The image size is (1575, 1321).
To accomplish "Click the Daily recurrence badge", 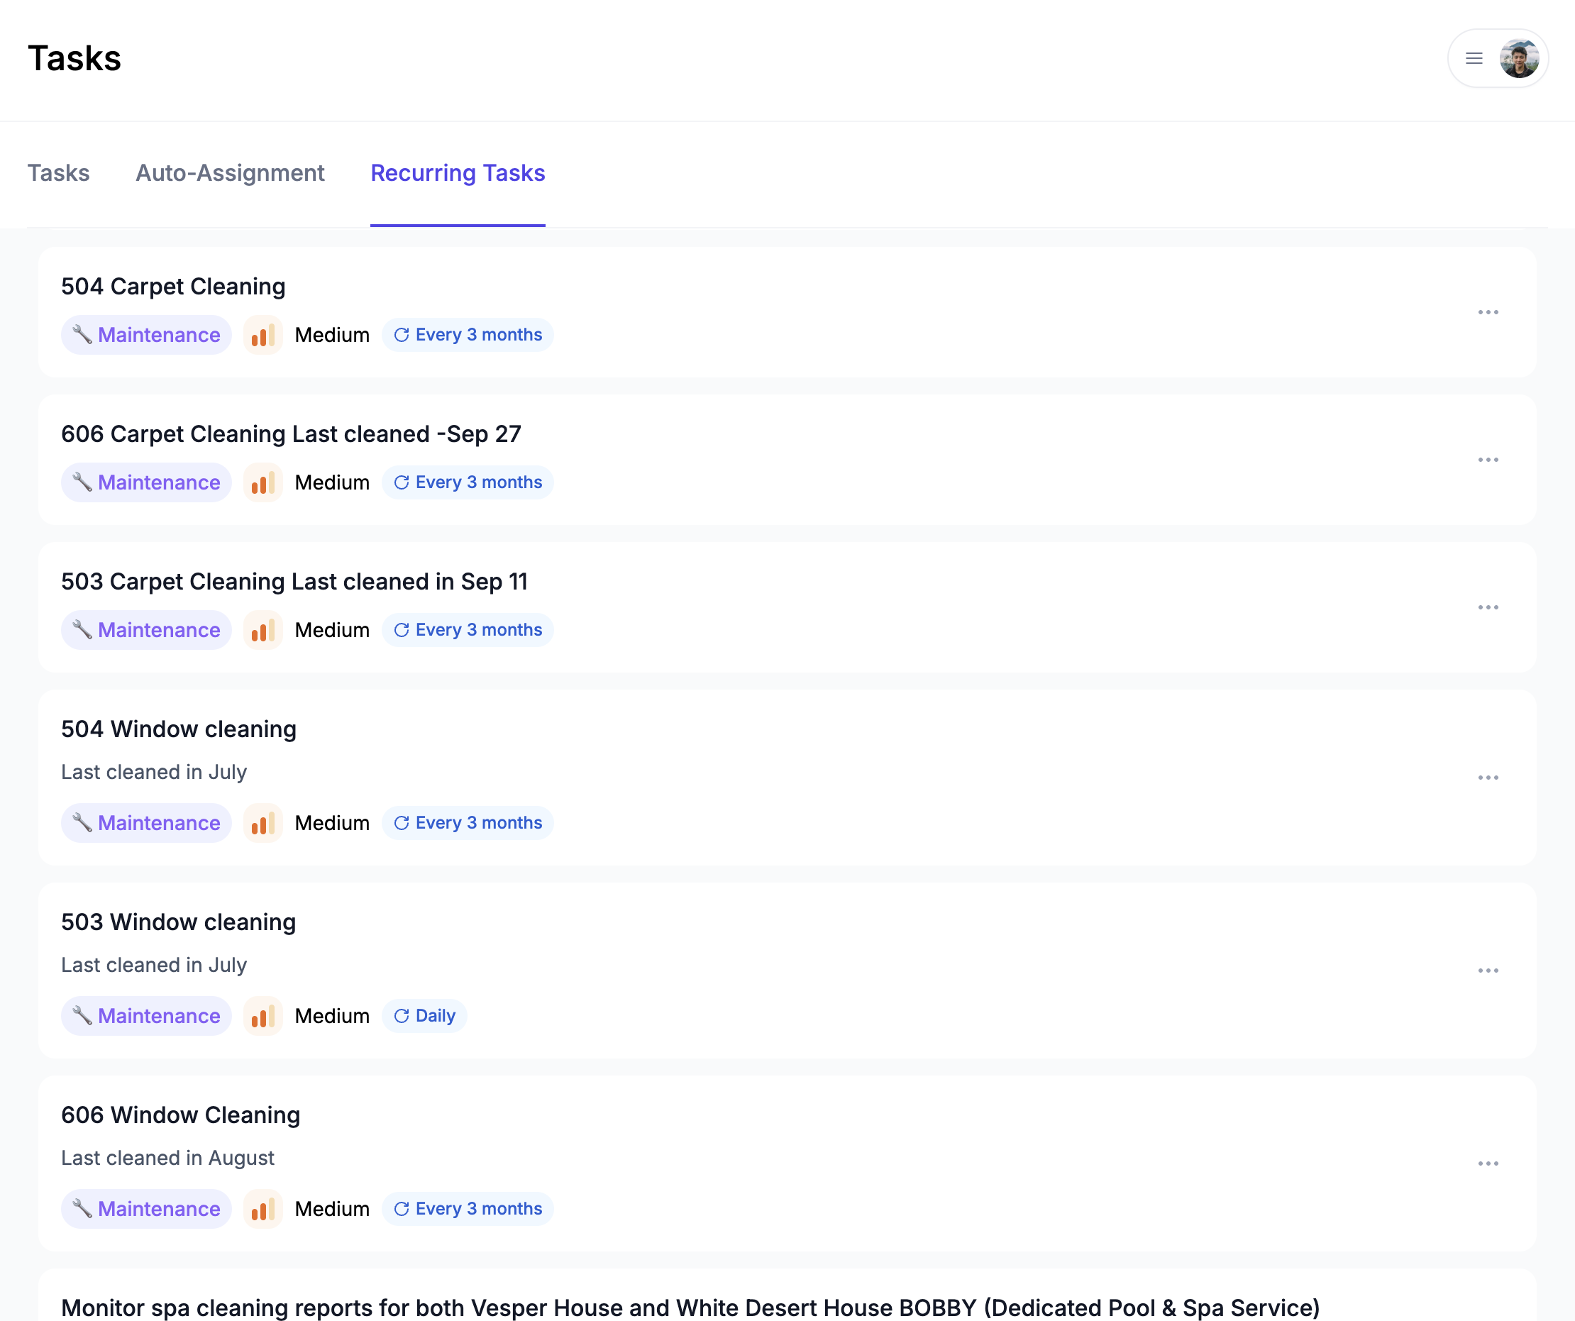I will pyautogui.click(x=424, y=1016).
